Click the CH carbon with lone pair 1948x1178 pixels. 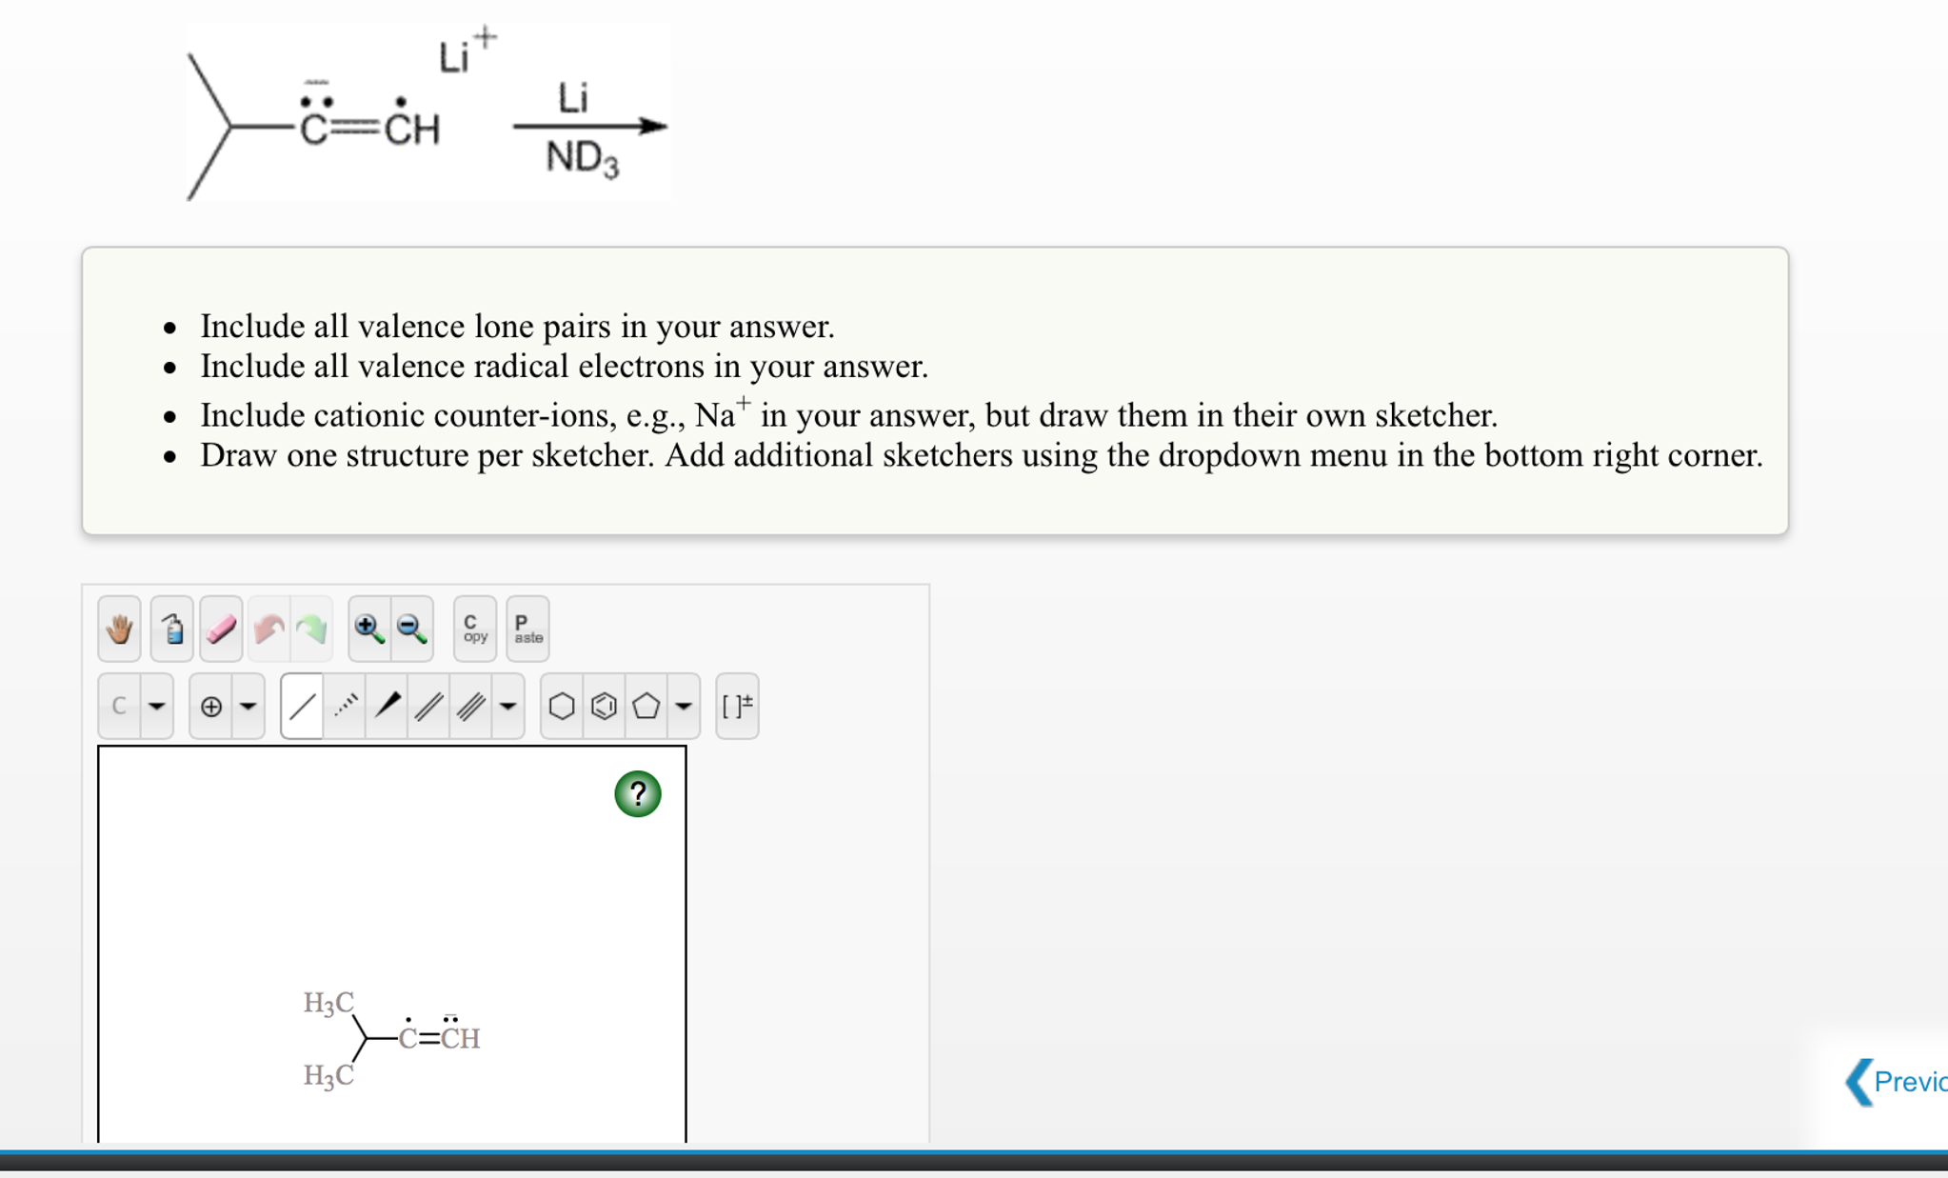click(460, 1036)
